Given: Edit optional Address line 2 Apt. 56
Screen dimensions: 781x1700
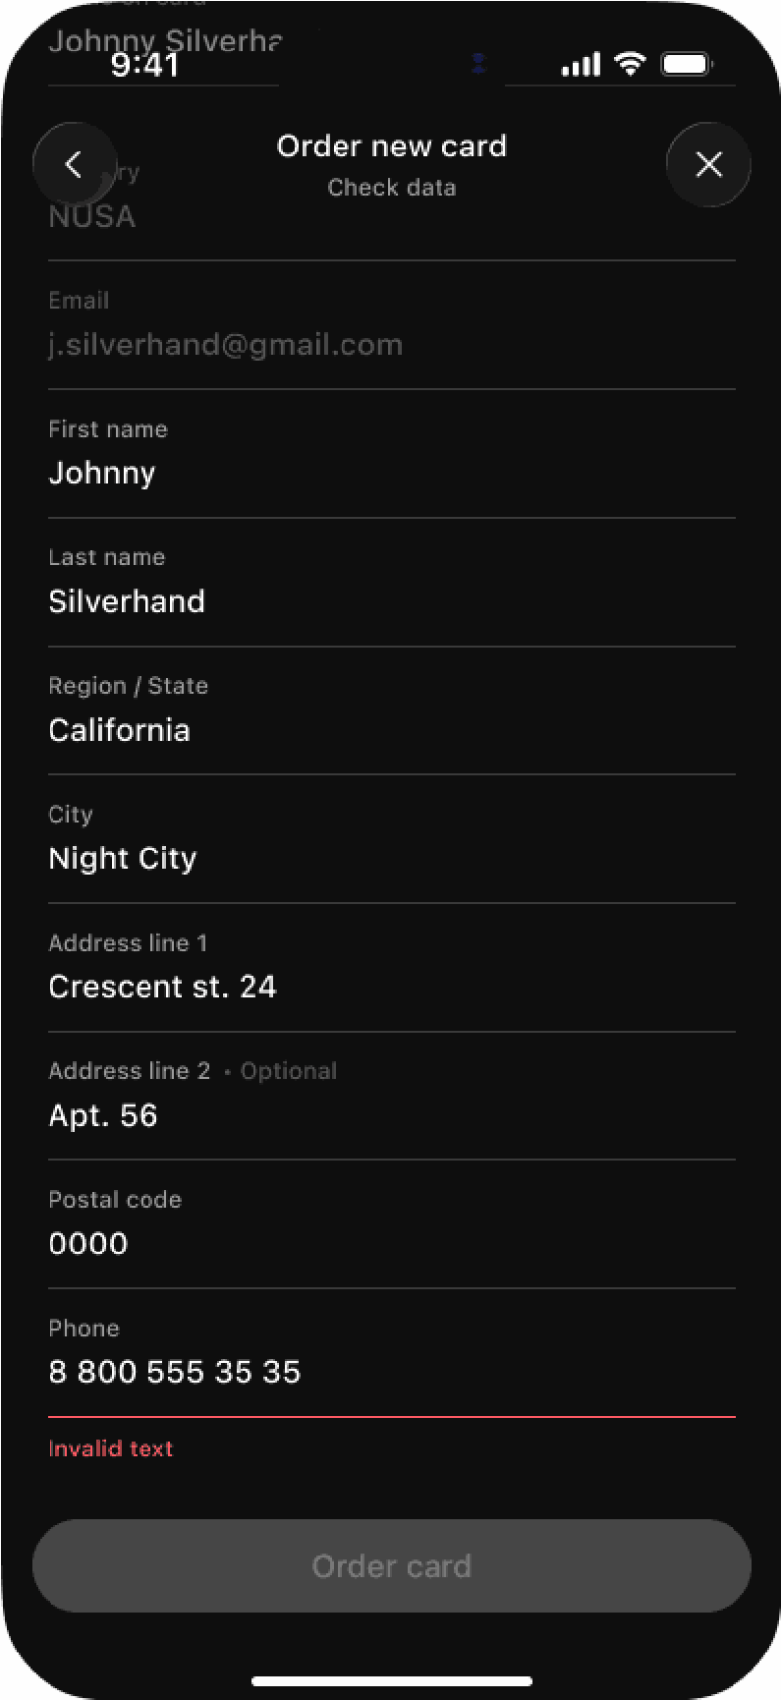Looking at the screenshot, I should (392, 1096).
